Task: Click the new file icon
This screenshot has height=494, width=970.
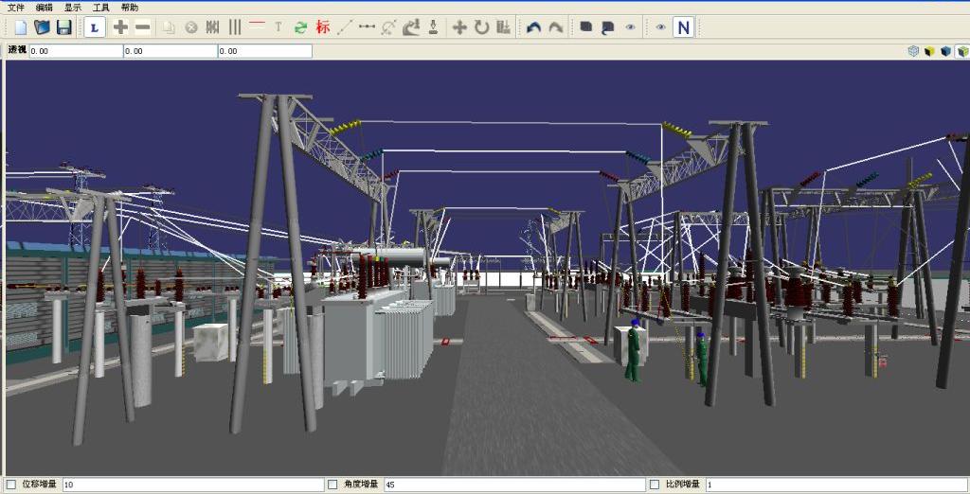Action: pyautogui.click(x=20, y=27)
